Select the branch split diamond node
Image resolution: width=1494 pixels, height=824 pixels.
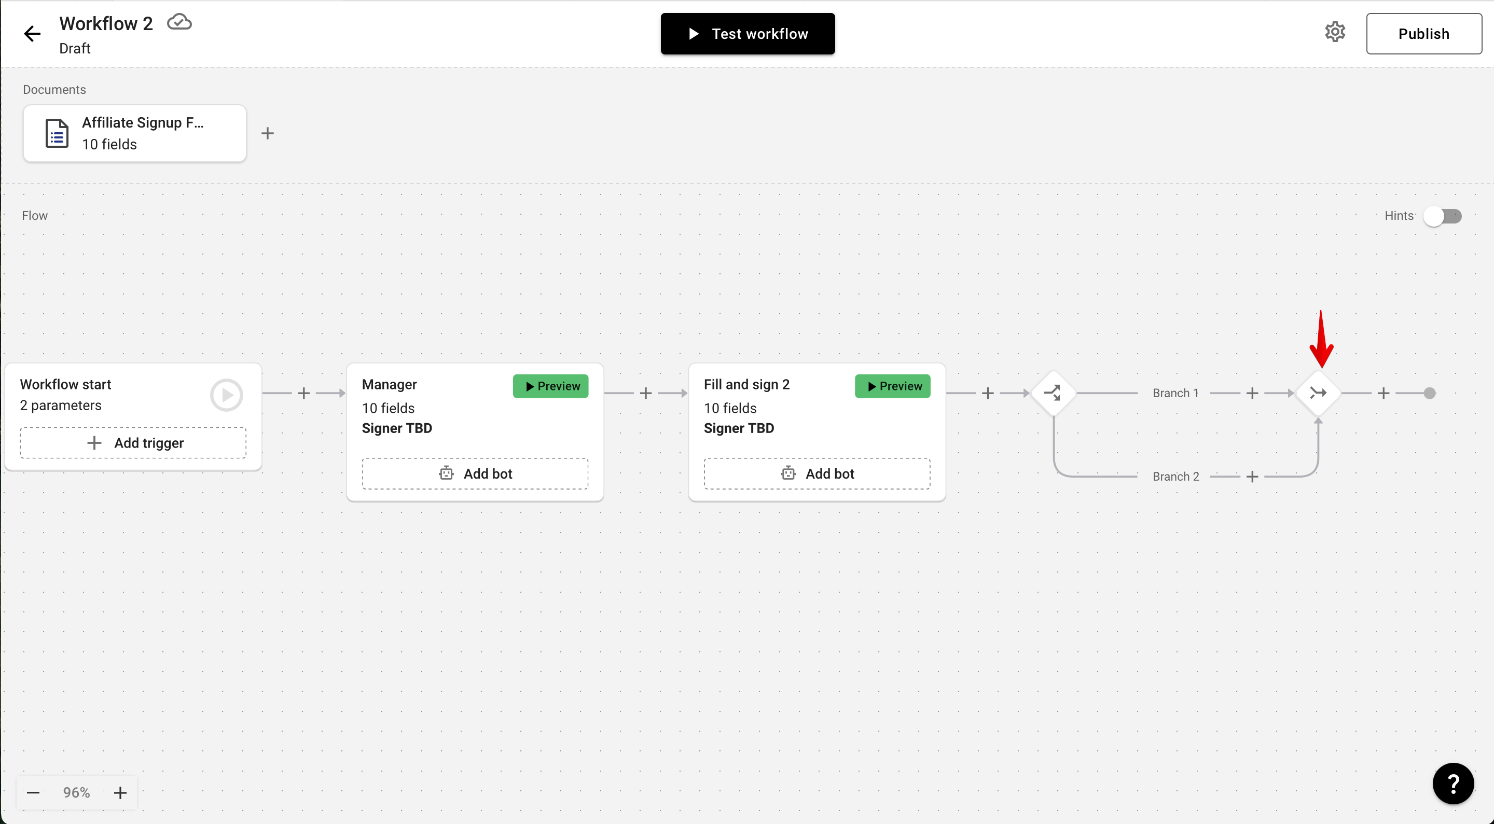point(1054,393)
